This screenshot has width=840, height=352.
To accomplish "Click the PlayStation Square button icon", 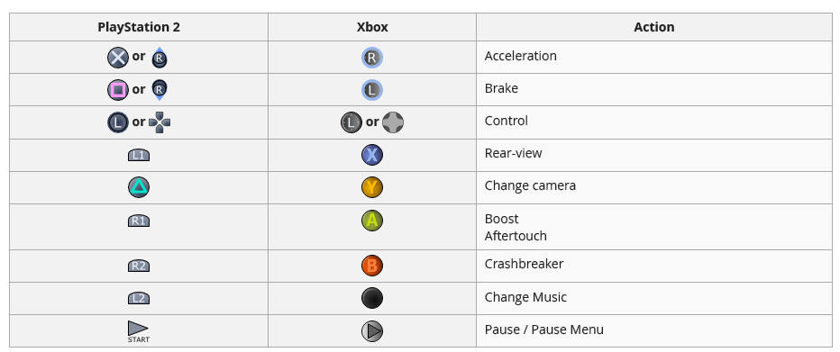I will point(118,90).
